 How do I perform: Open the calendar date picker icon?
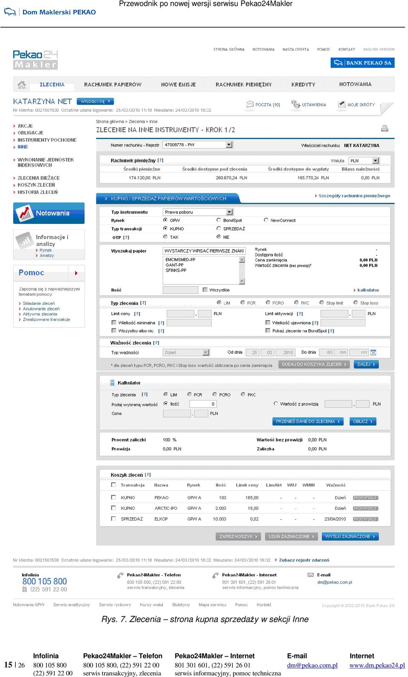pos(373,353)
